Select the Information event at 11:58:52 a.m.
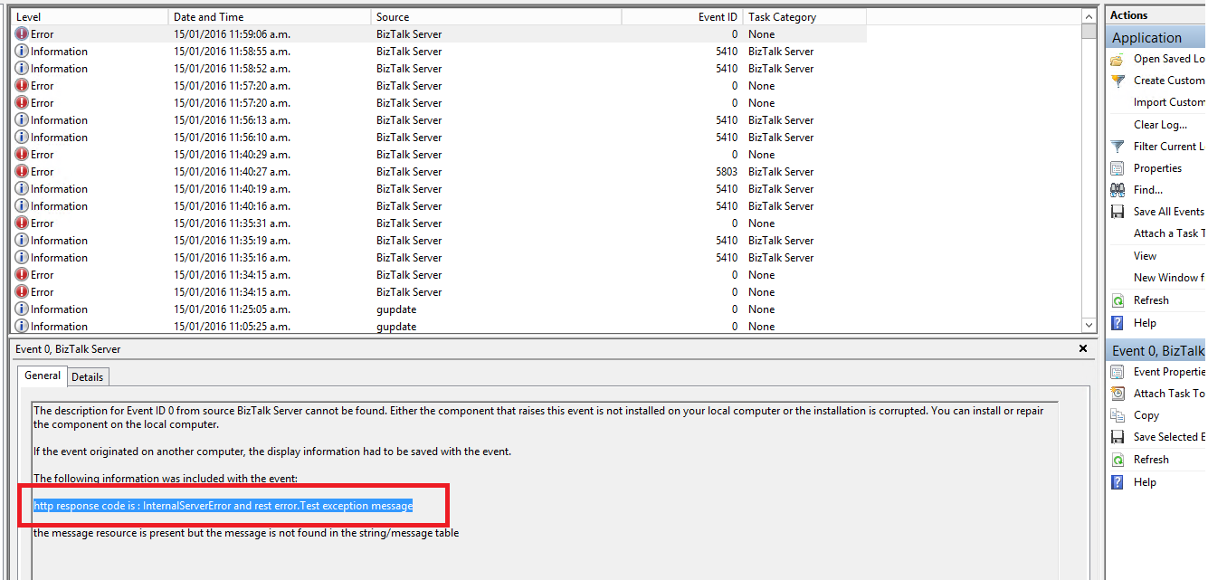Viewport: 1208px width, 580px height. (439, 69)
